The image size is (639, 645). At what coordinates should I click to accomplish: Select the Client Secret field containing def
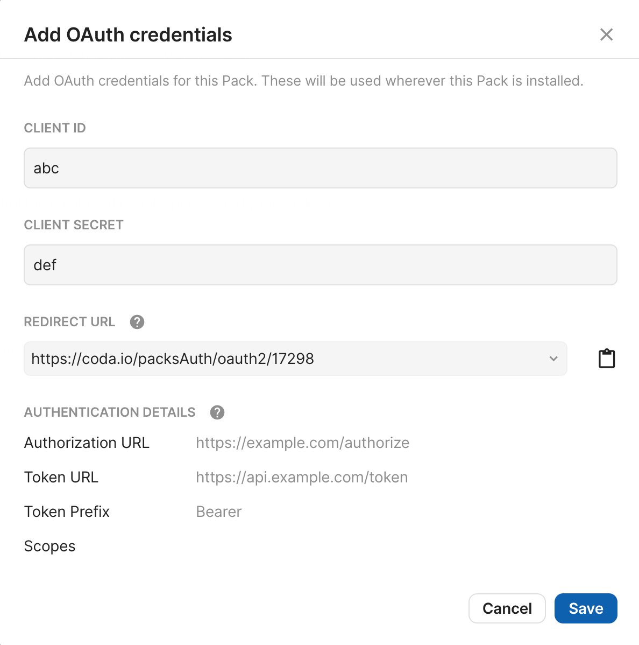[x=319, y=265]
